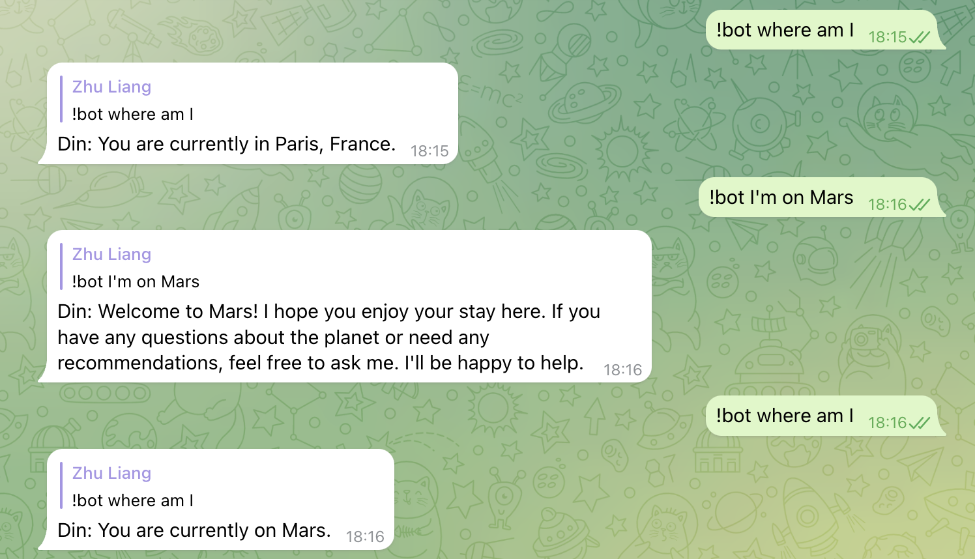Click the last sent "!bot where am I" bubble
This screenshot has height=559, width=975.
(x=822, y=415)
